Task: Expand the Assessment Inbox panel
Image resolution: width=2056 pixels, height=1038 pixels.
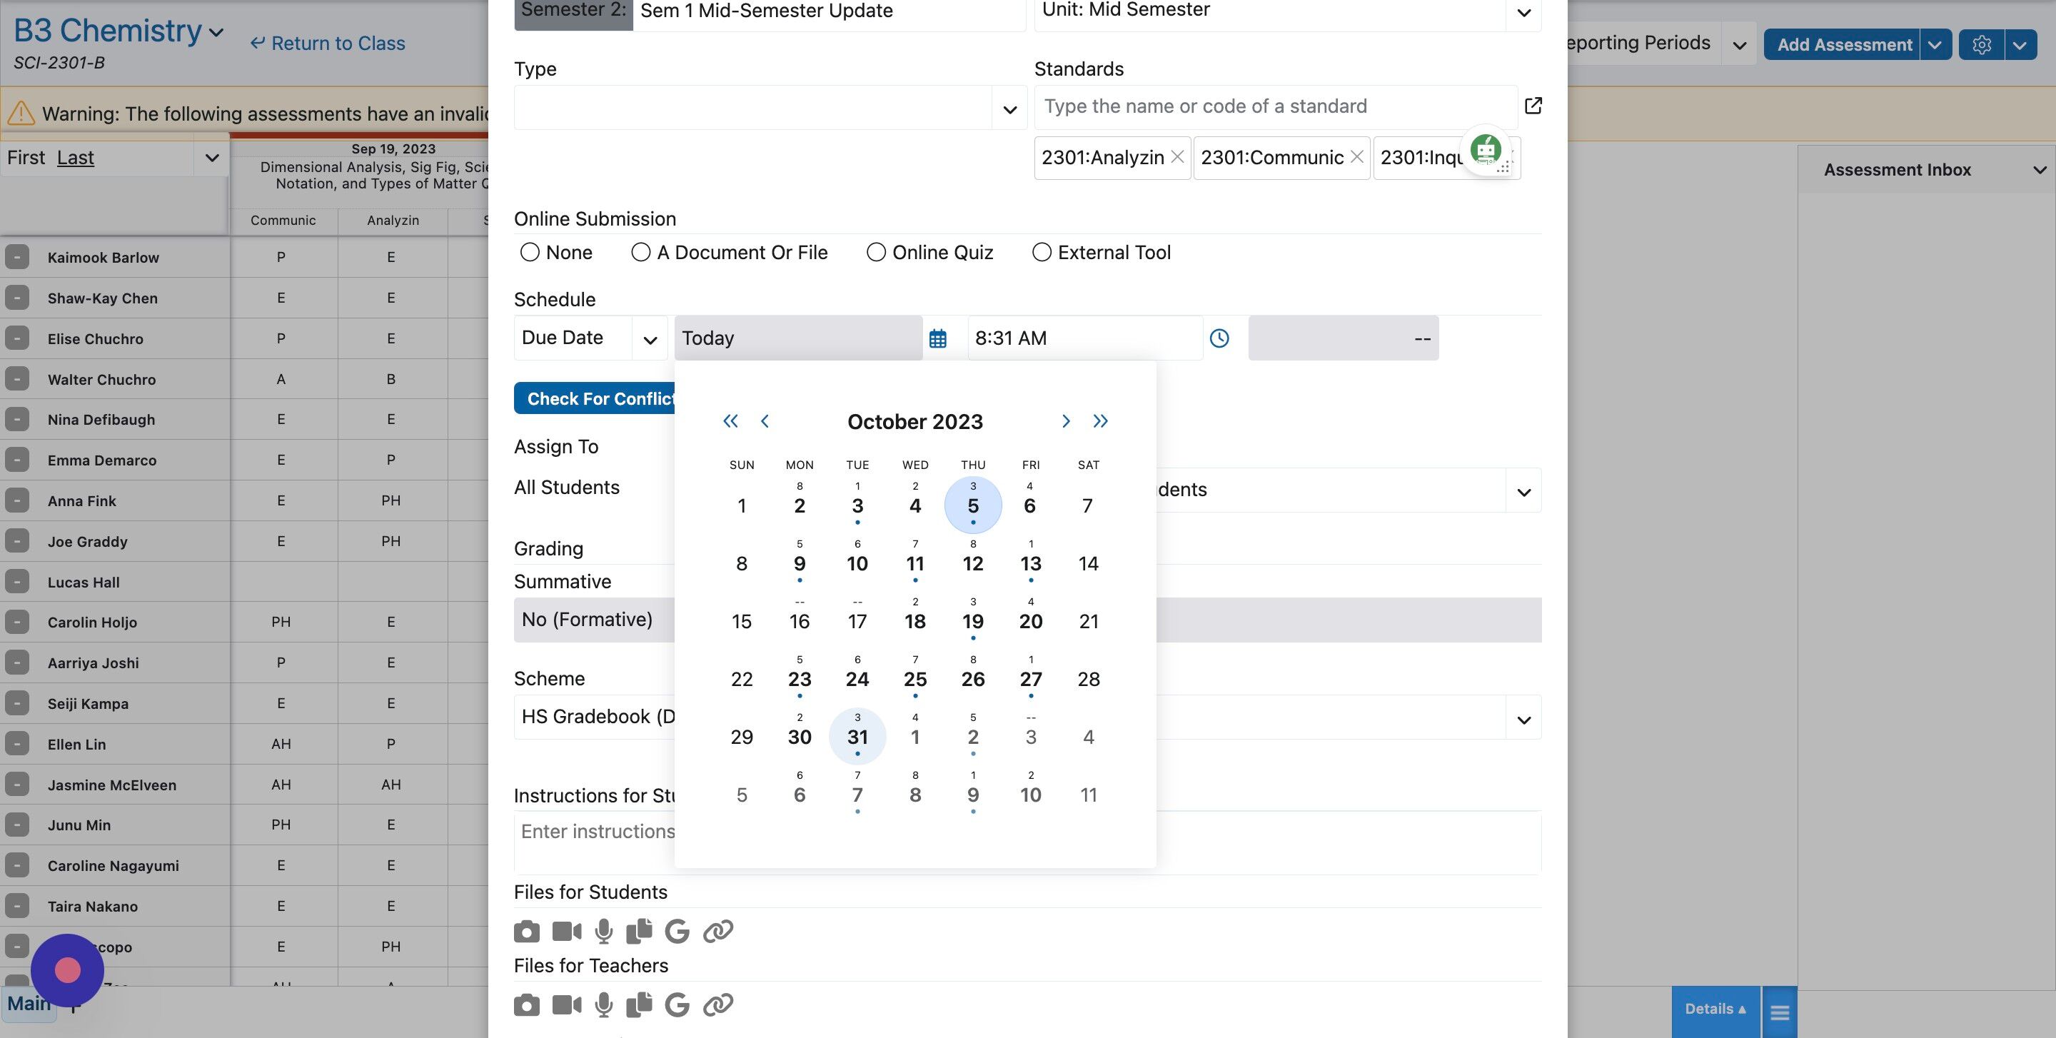Action: (2040, 170)
